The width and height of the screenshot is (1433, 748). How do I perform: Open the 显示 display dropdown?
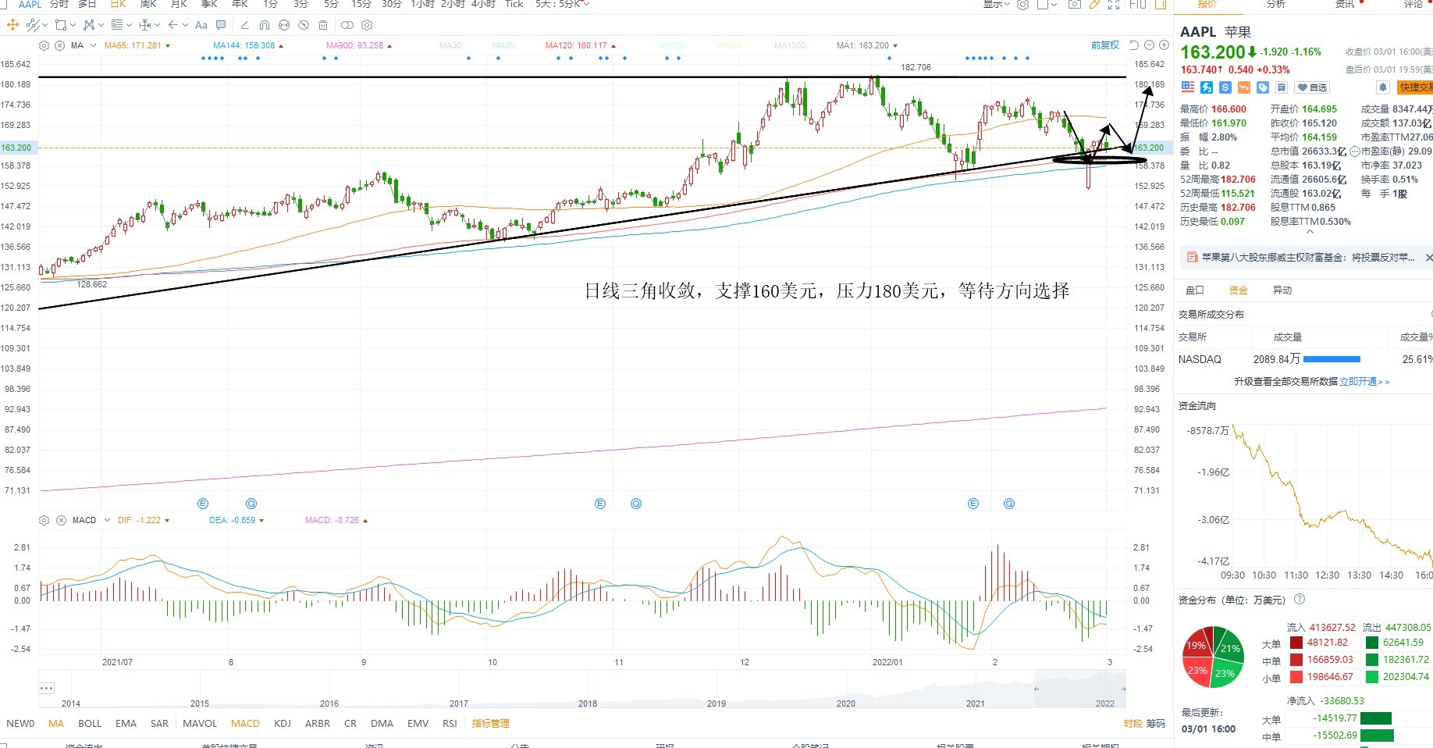[x=996, y=4]
